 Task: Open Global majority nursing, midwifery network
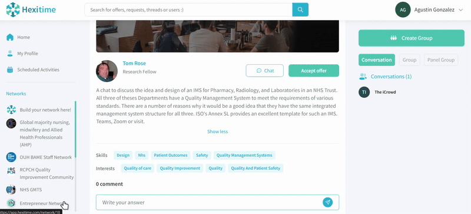point(45,134)
